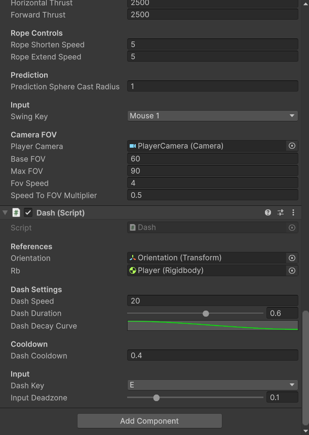
Task: Click the Dash Speed input field
Action: click(x=212, y=301)
